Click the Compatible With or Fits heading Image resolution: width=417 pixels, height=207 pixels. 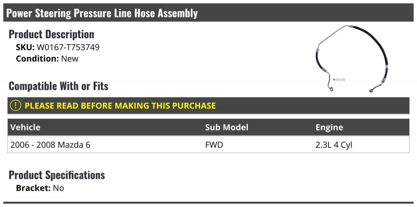(58, 86)
